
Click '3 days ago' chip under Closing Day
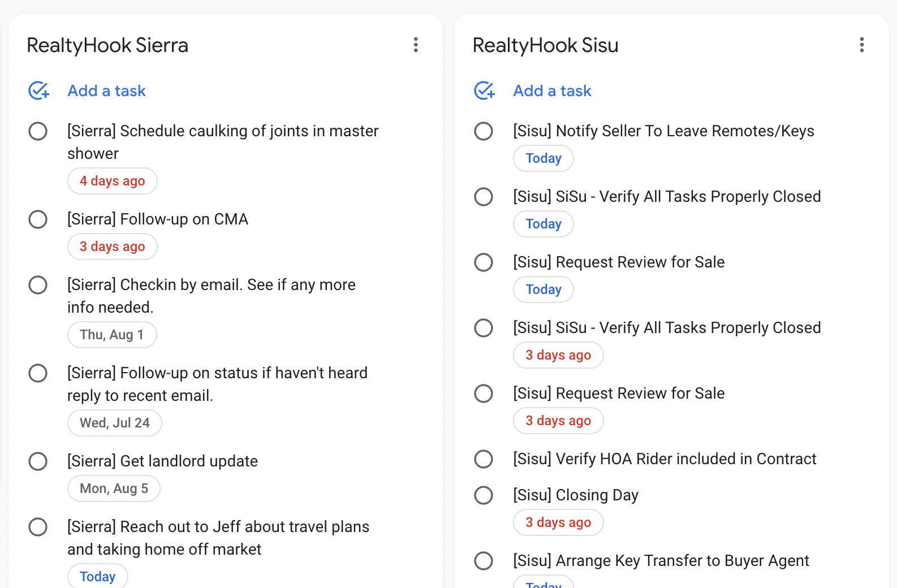click(558, 522)
